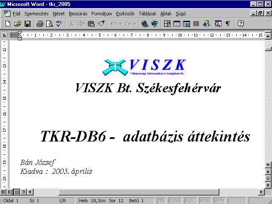Viewport: 272px width, 204px height.
Task: Toggle the Document Map icon
Action: (218, 24)
